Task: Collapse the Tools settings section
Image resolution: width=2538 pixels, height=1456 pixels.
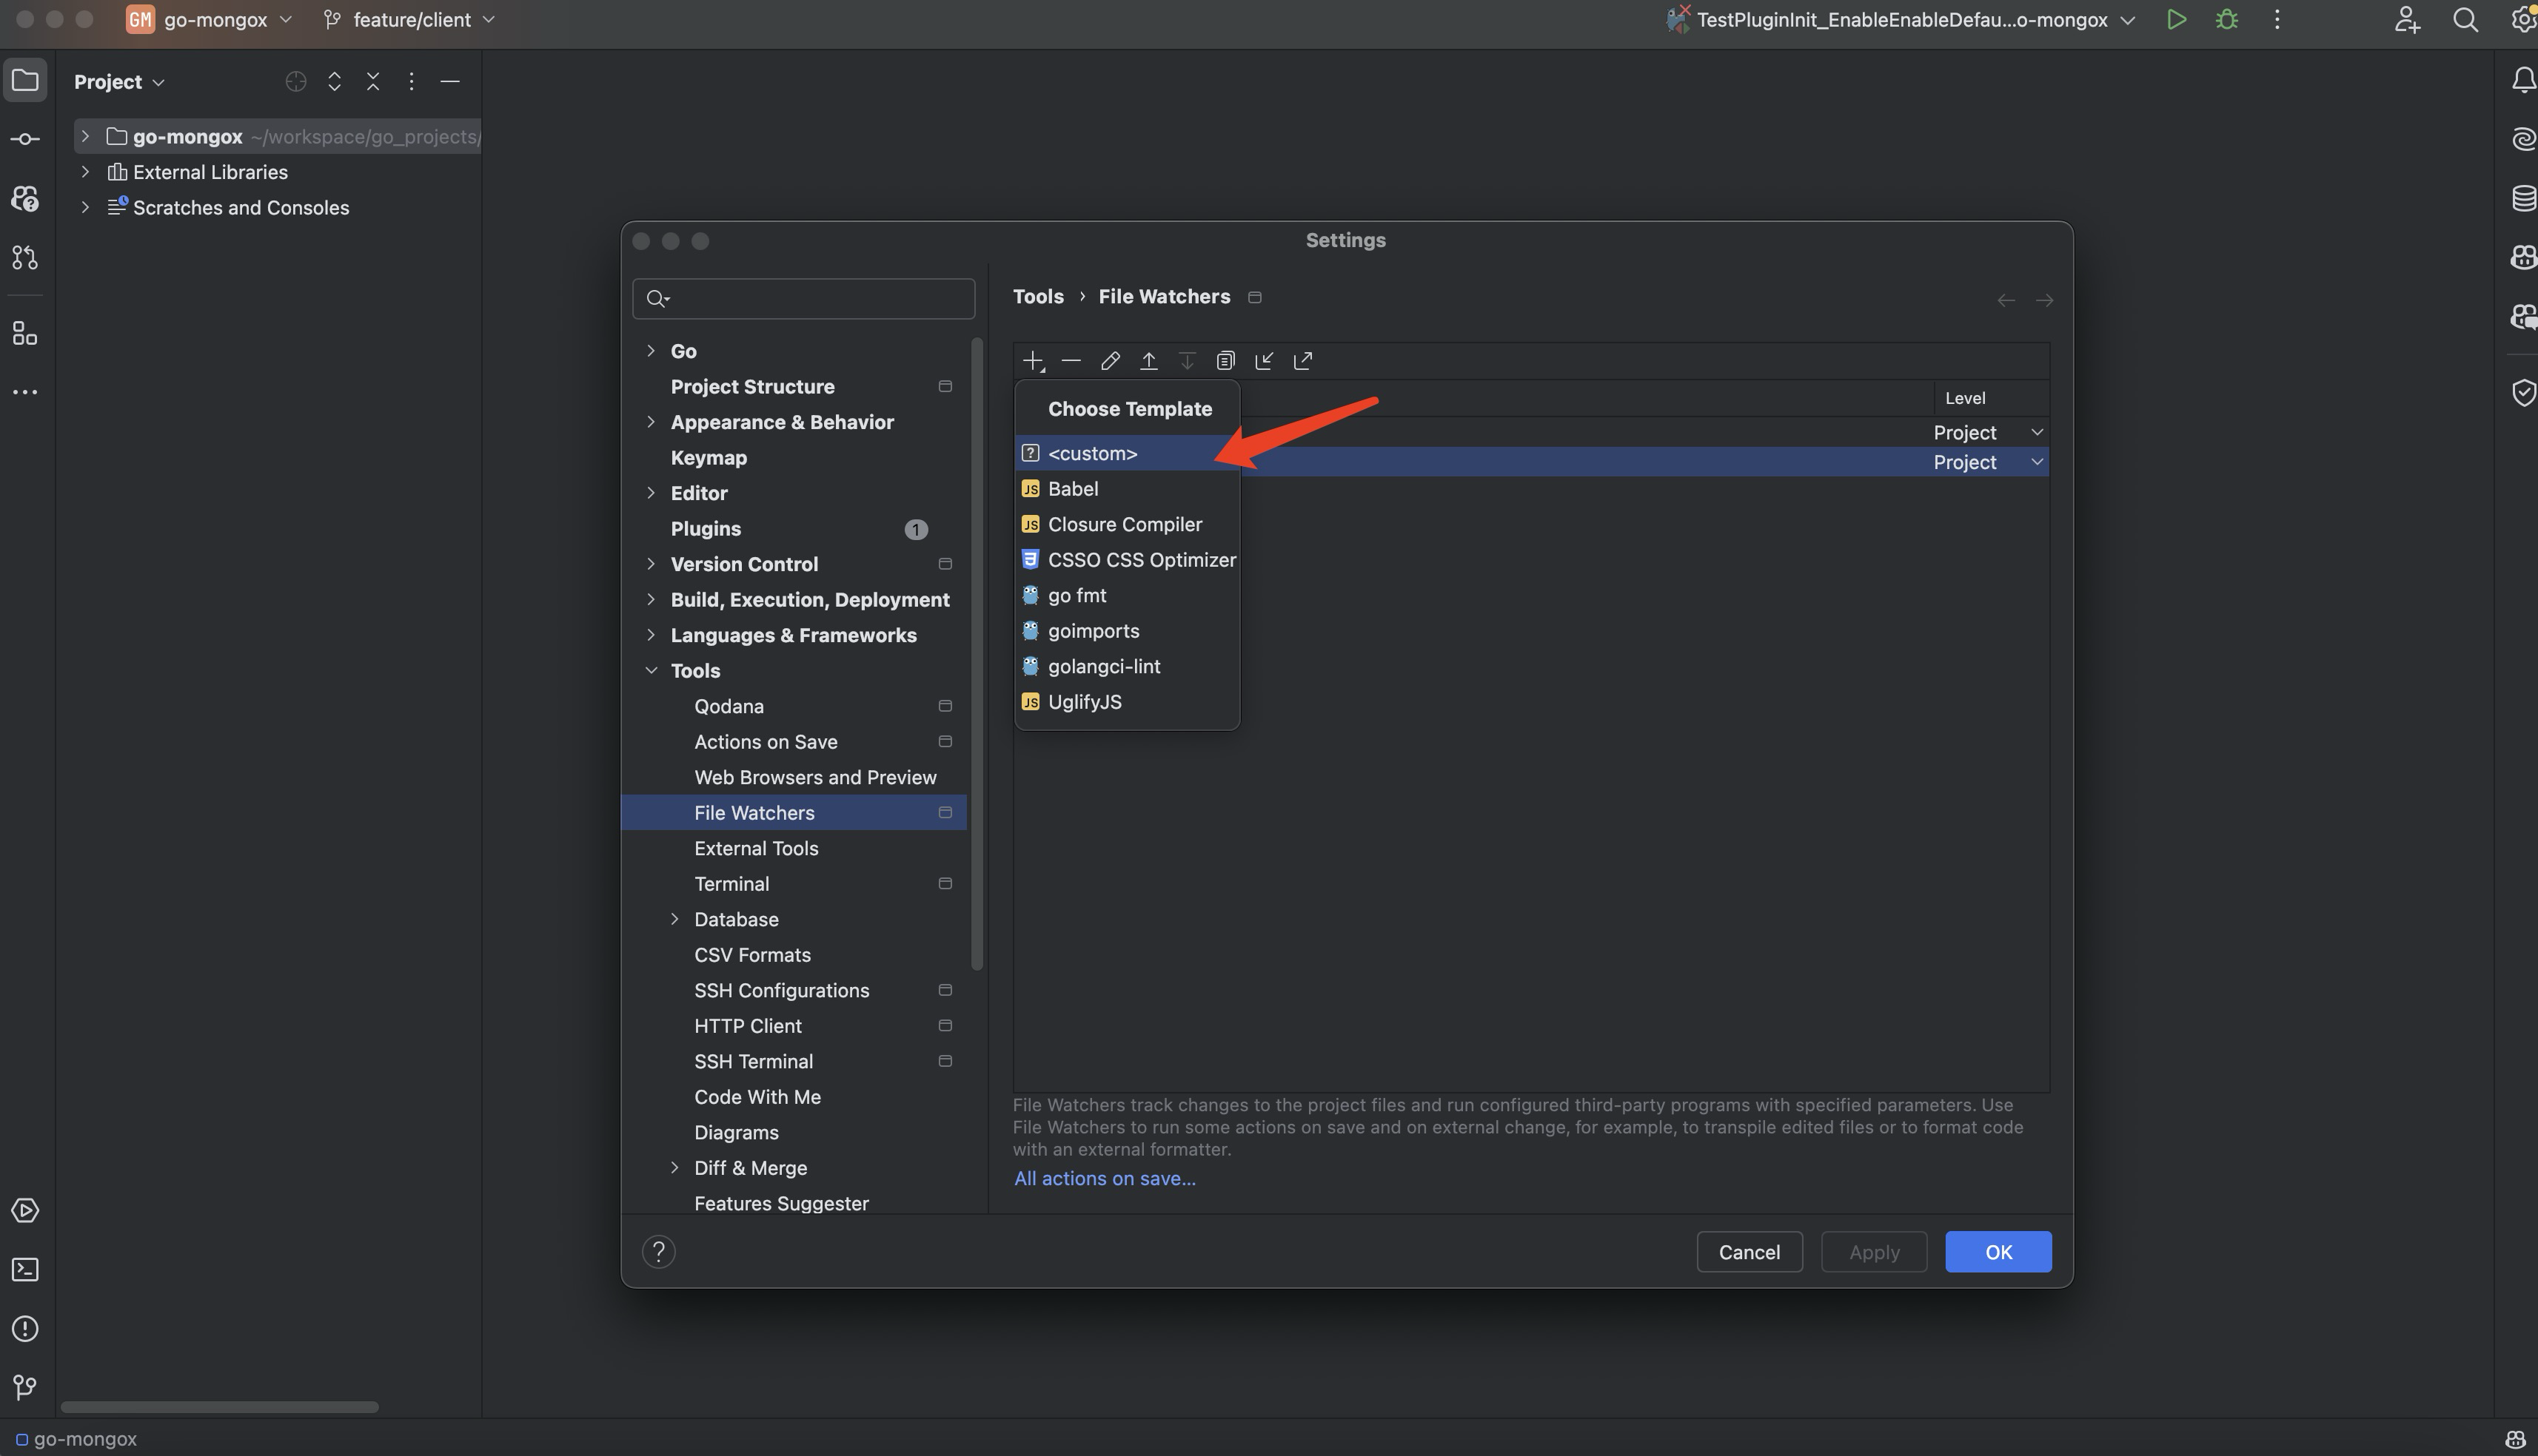Action: click(x=652, y=670)
